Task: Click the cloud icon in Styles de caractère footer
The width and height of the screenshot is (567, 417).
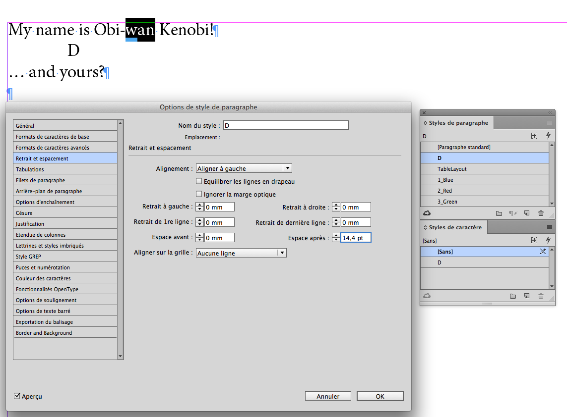Action: [x=427, y=296]
